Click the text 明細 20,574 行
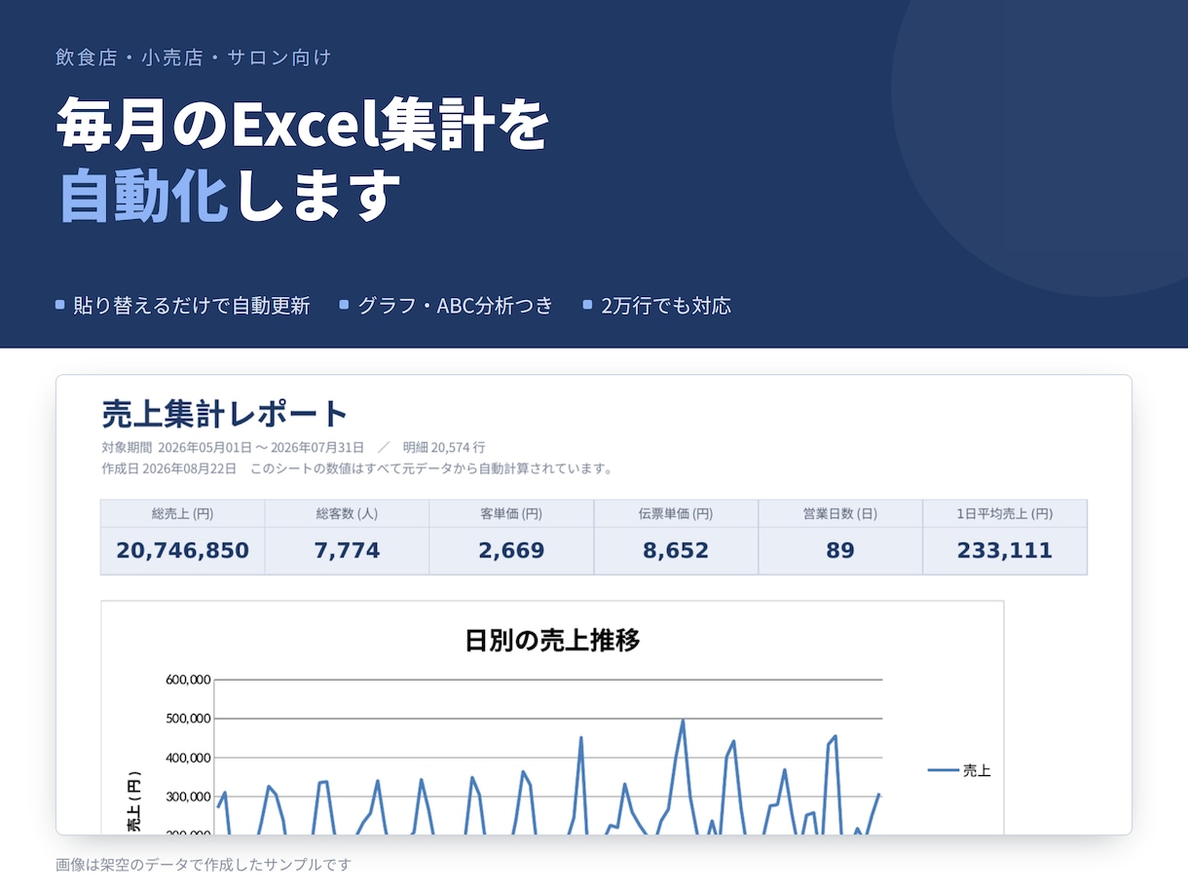The image size is (1188, 891). (444, 448)
